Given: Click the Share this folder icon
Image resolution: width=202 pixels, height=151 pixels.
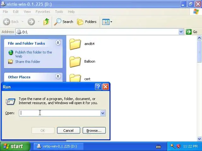Looking at the screenshot, I should coord(10,62).
